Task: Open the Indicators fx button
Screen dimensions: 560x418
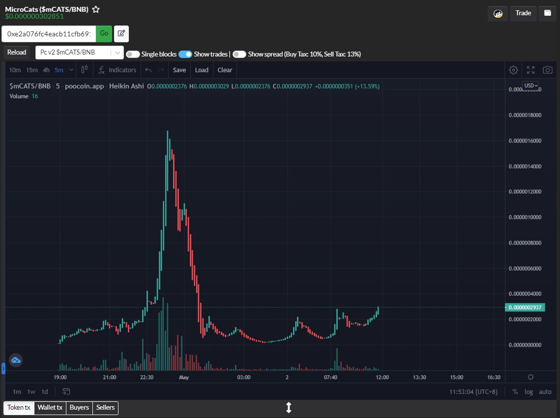Action: [117, 70]
